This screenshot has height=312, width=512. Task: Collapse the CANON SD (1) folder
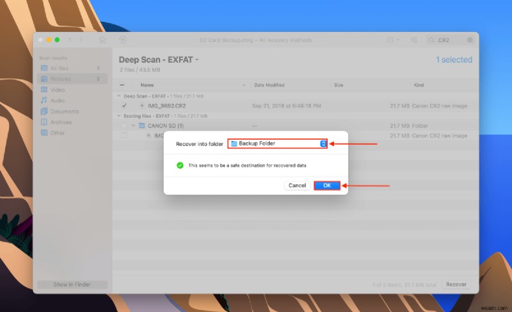click(133, 126)
